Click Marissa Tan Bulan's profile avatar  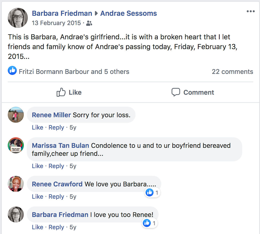click(16, 145)
